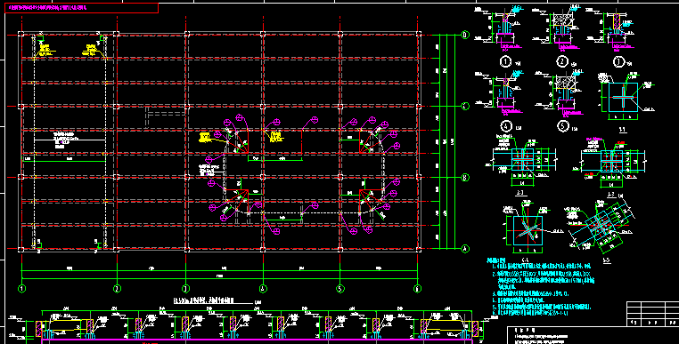Image resolution: width=679 pixels, height=344 pixels.
Task: Click the title block table at bottom right
Action: pyautogui.click(x=652, y=314)
